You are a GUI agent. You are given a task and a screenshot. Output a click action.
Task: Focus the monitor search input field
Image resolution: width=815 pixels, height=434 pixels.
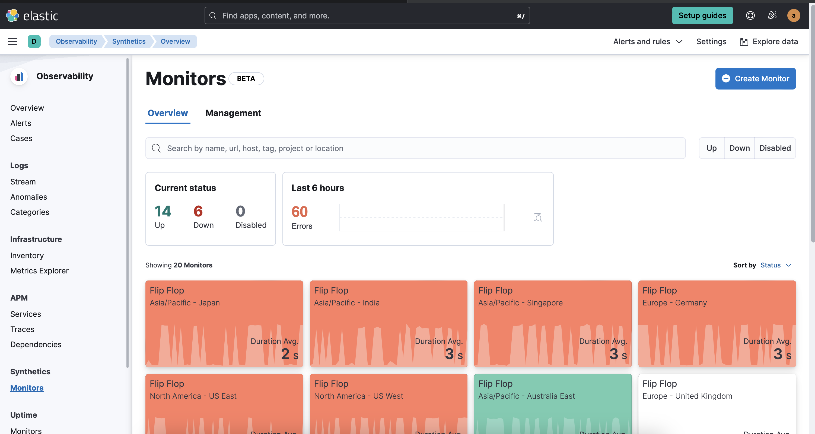[415, 148]
